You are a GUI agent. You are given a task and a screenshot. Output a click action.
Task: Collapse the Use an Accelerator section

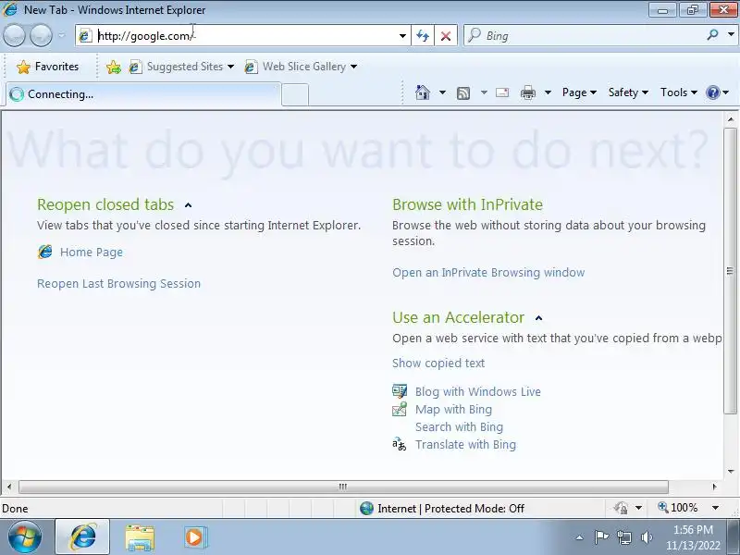[538, 318]
